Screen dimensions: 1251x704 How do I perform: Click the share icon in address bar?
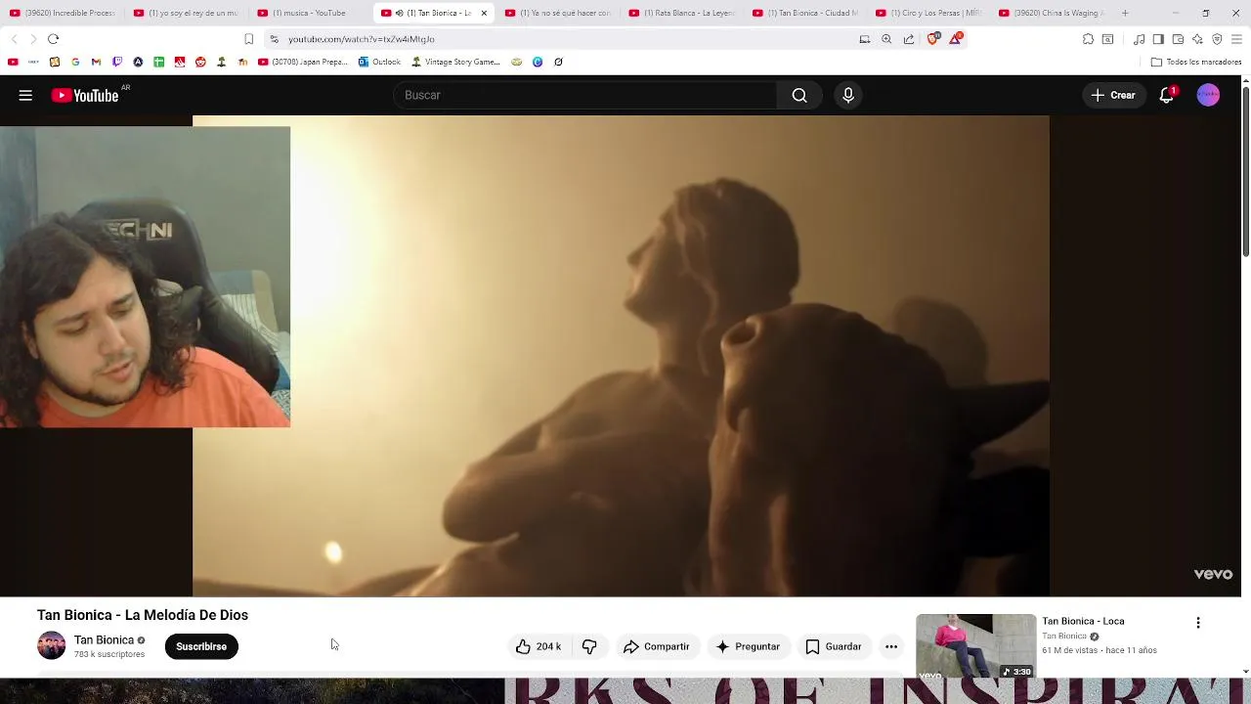(x=909, y=39)
